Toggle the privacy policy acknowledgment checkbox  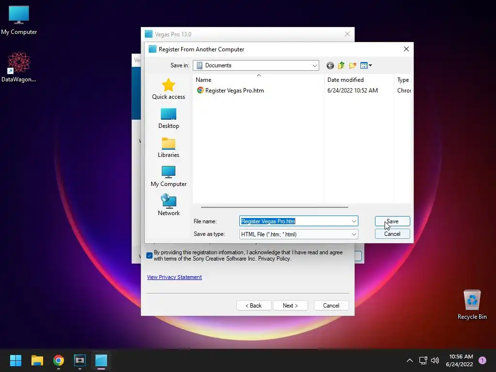click(x=149, y=256)
